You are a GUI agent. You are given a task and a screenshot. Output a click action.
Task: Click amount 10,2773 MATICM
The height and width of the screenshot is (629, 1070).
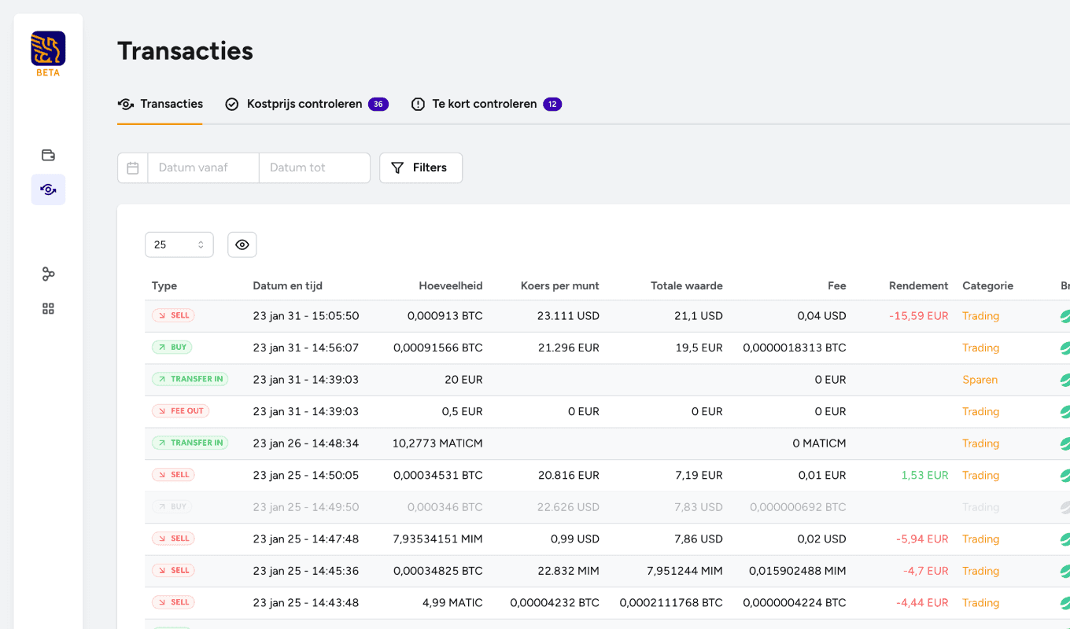click(x=437, y=443)
